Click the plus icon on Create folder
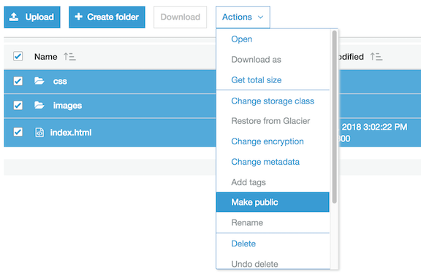 pyautogui.click(x=78, y=17)
